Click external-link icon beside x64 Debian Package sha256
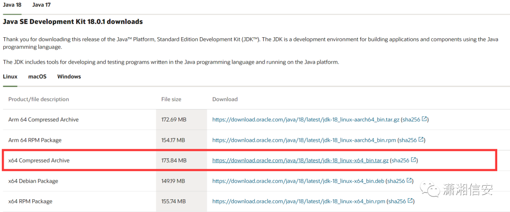This screenshot has height=212, width=510. click(x=409, y=180)
